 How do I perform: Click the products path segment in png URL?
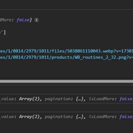click(62, 58)
